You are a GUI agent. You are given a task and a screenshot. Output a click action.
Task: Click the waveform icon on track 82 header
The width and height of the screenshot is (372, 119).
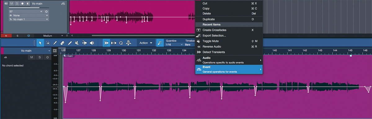pyautogui.click(x=63, y=4)
